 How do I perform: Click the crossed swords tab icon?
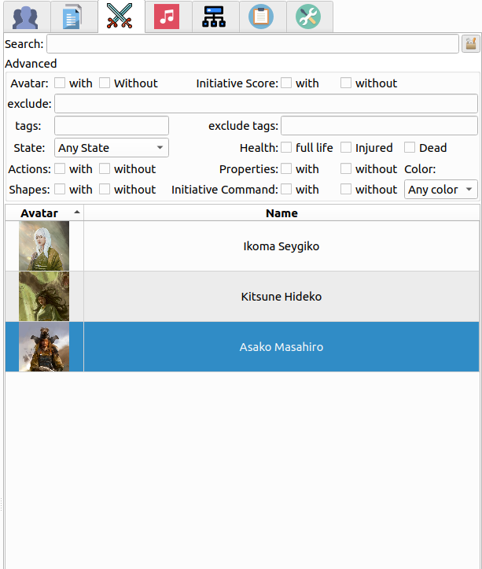point(120,17)
